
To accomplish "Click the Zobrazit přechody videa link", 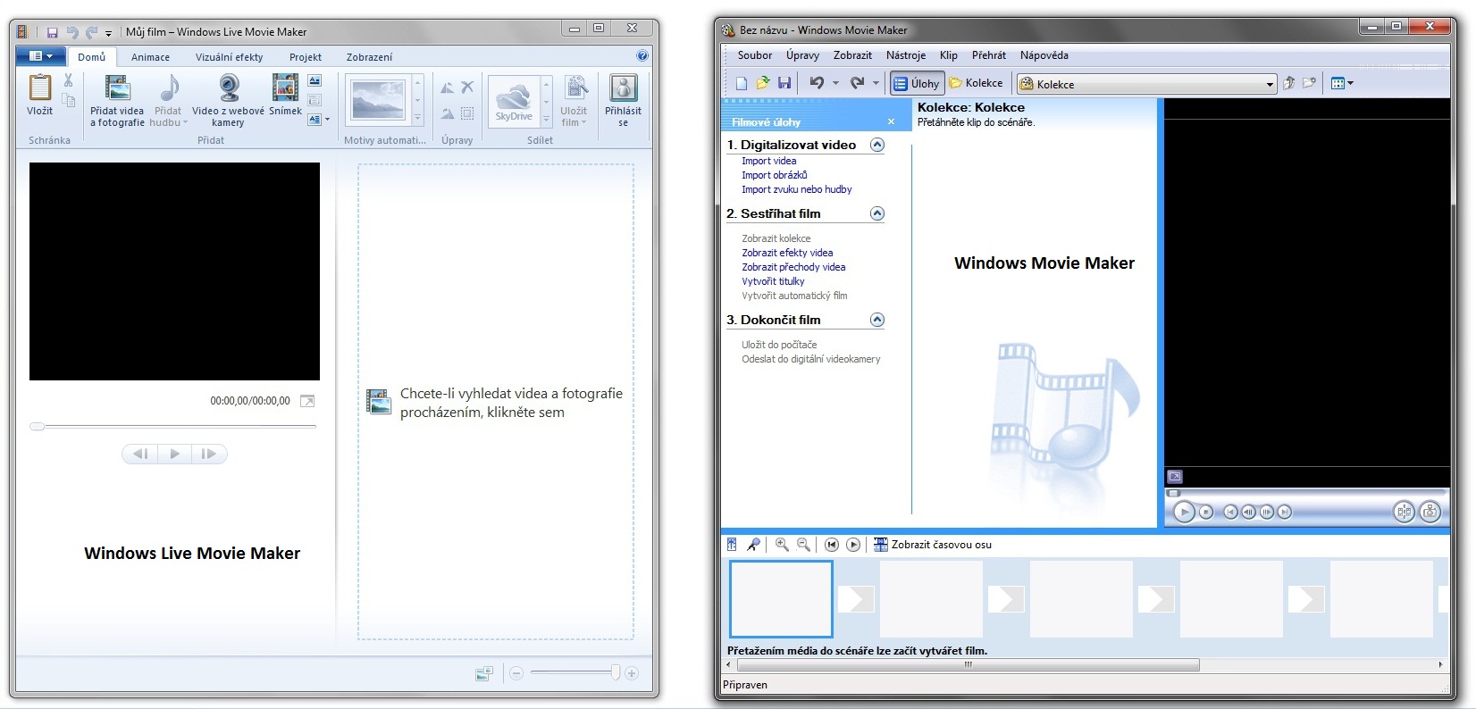I will coord(793,267).
